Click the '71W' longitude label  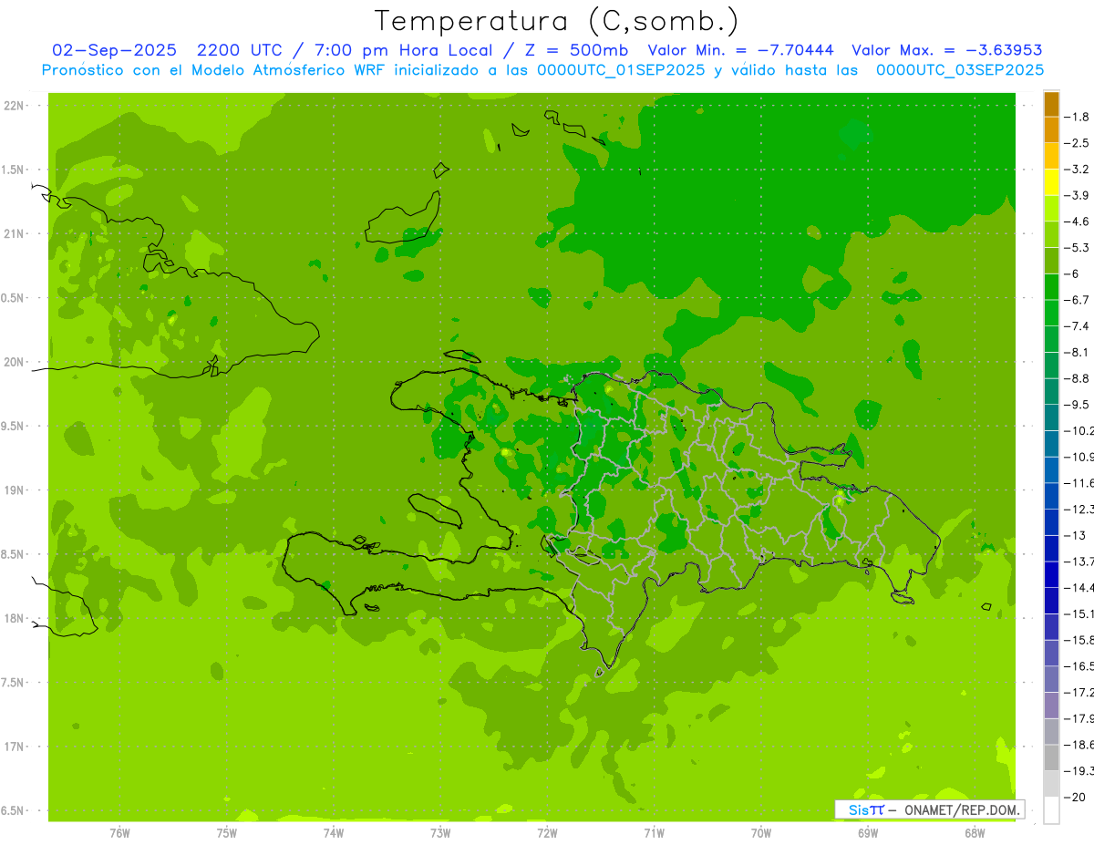654,833
